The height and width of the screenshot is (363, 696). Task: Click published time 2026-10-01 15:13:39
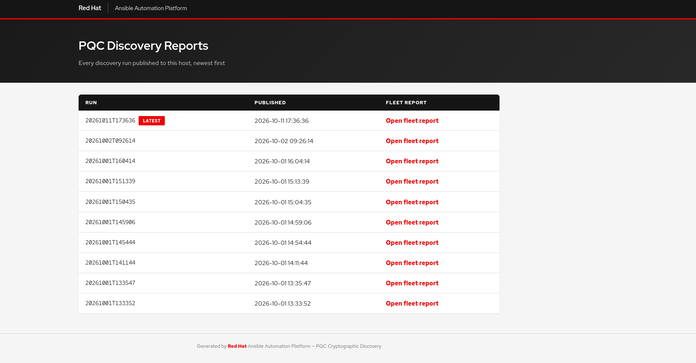pyautogui.click(x=282, y=181)
